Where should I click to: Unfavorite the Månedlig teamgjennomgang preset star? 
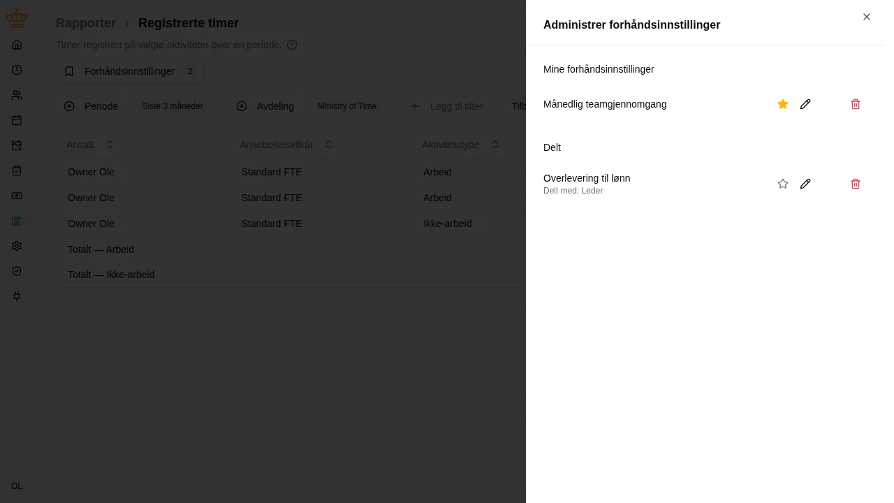[x=783, y=104]
